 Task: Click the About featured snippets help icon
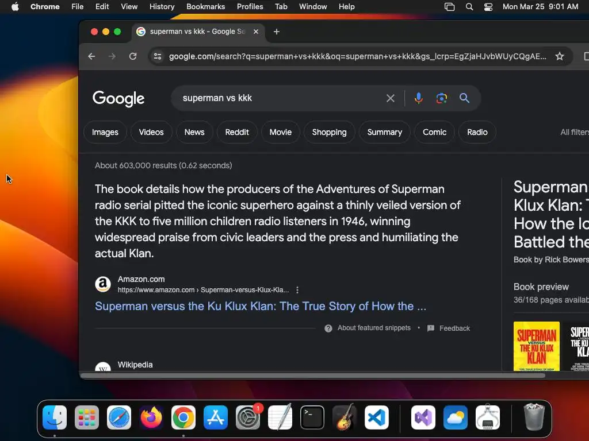point(328,328)
